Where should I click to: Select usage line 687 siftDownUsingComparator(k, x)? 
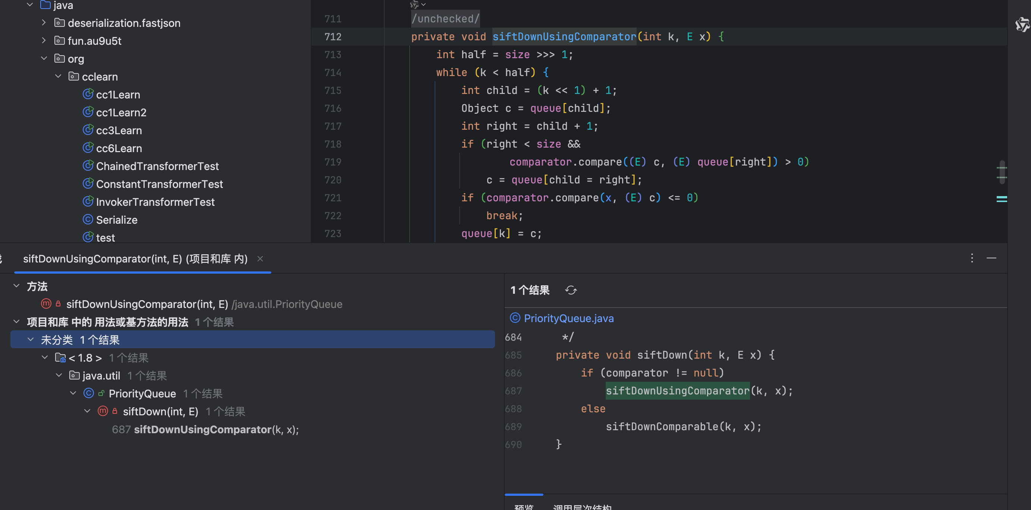tap(205, 429)
